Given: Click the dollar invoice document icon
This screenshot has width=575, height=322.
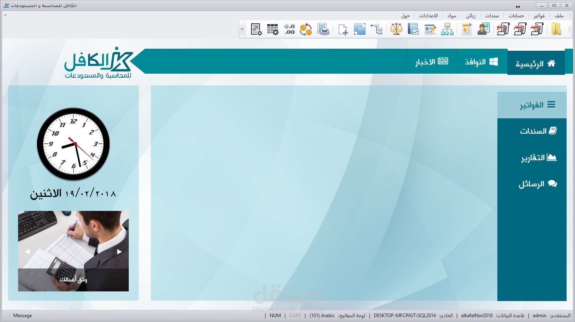Looking at the screenshot, I should click(x=466, y=29).
